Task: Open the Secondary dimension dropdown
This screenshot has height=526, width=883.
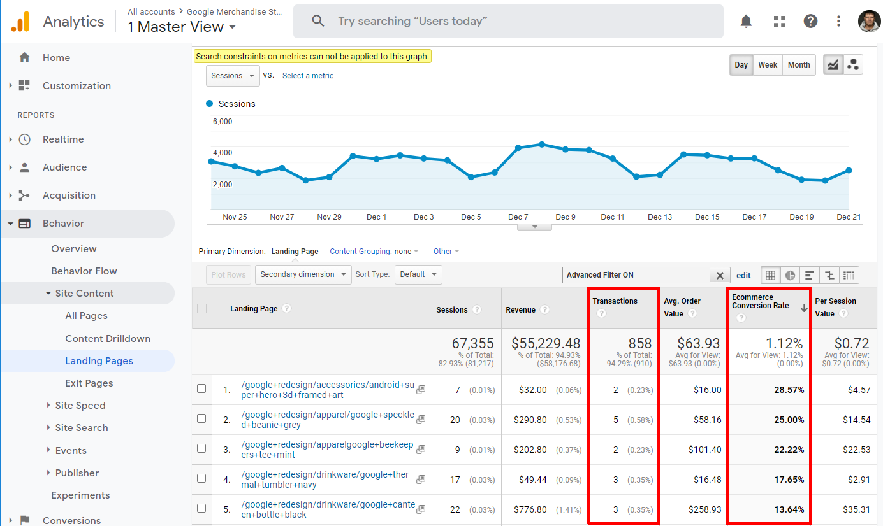Action: click(303, 274)
